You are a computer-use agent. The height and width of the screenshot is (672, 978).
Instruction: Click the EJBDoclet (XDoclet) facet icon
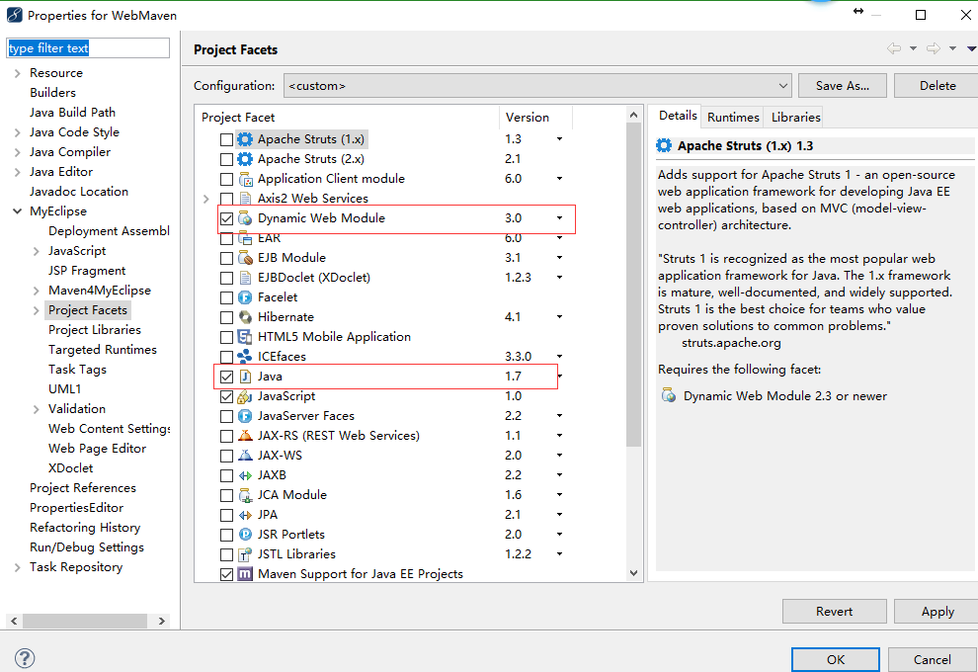tap(245, 278)
